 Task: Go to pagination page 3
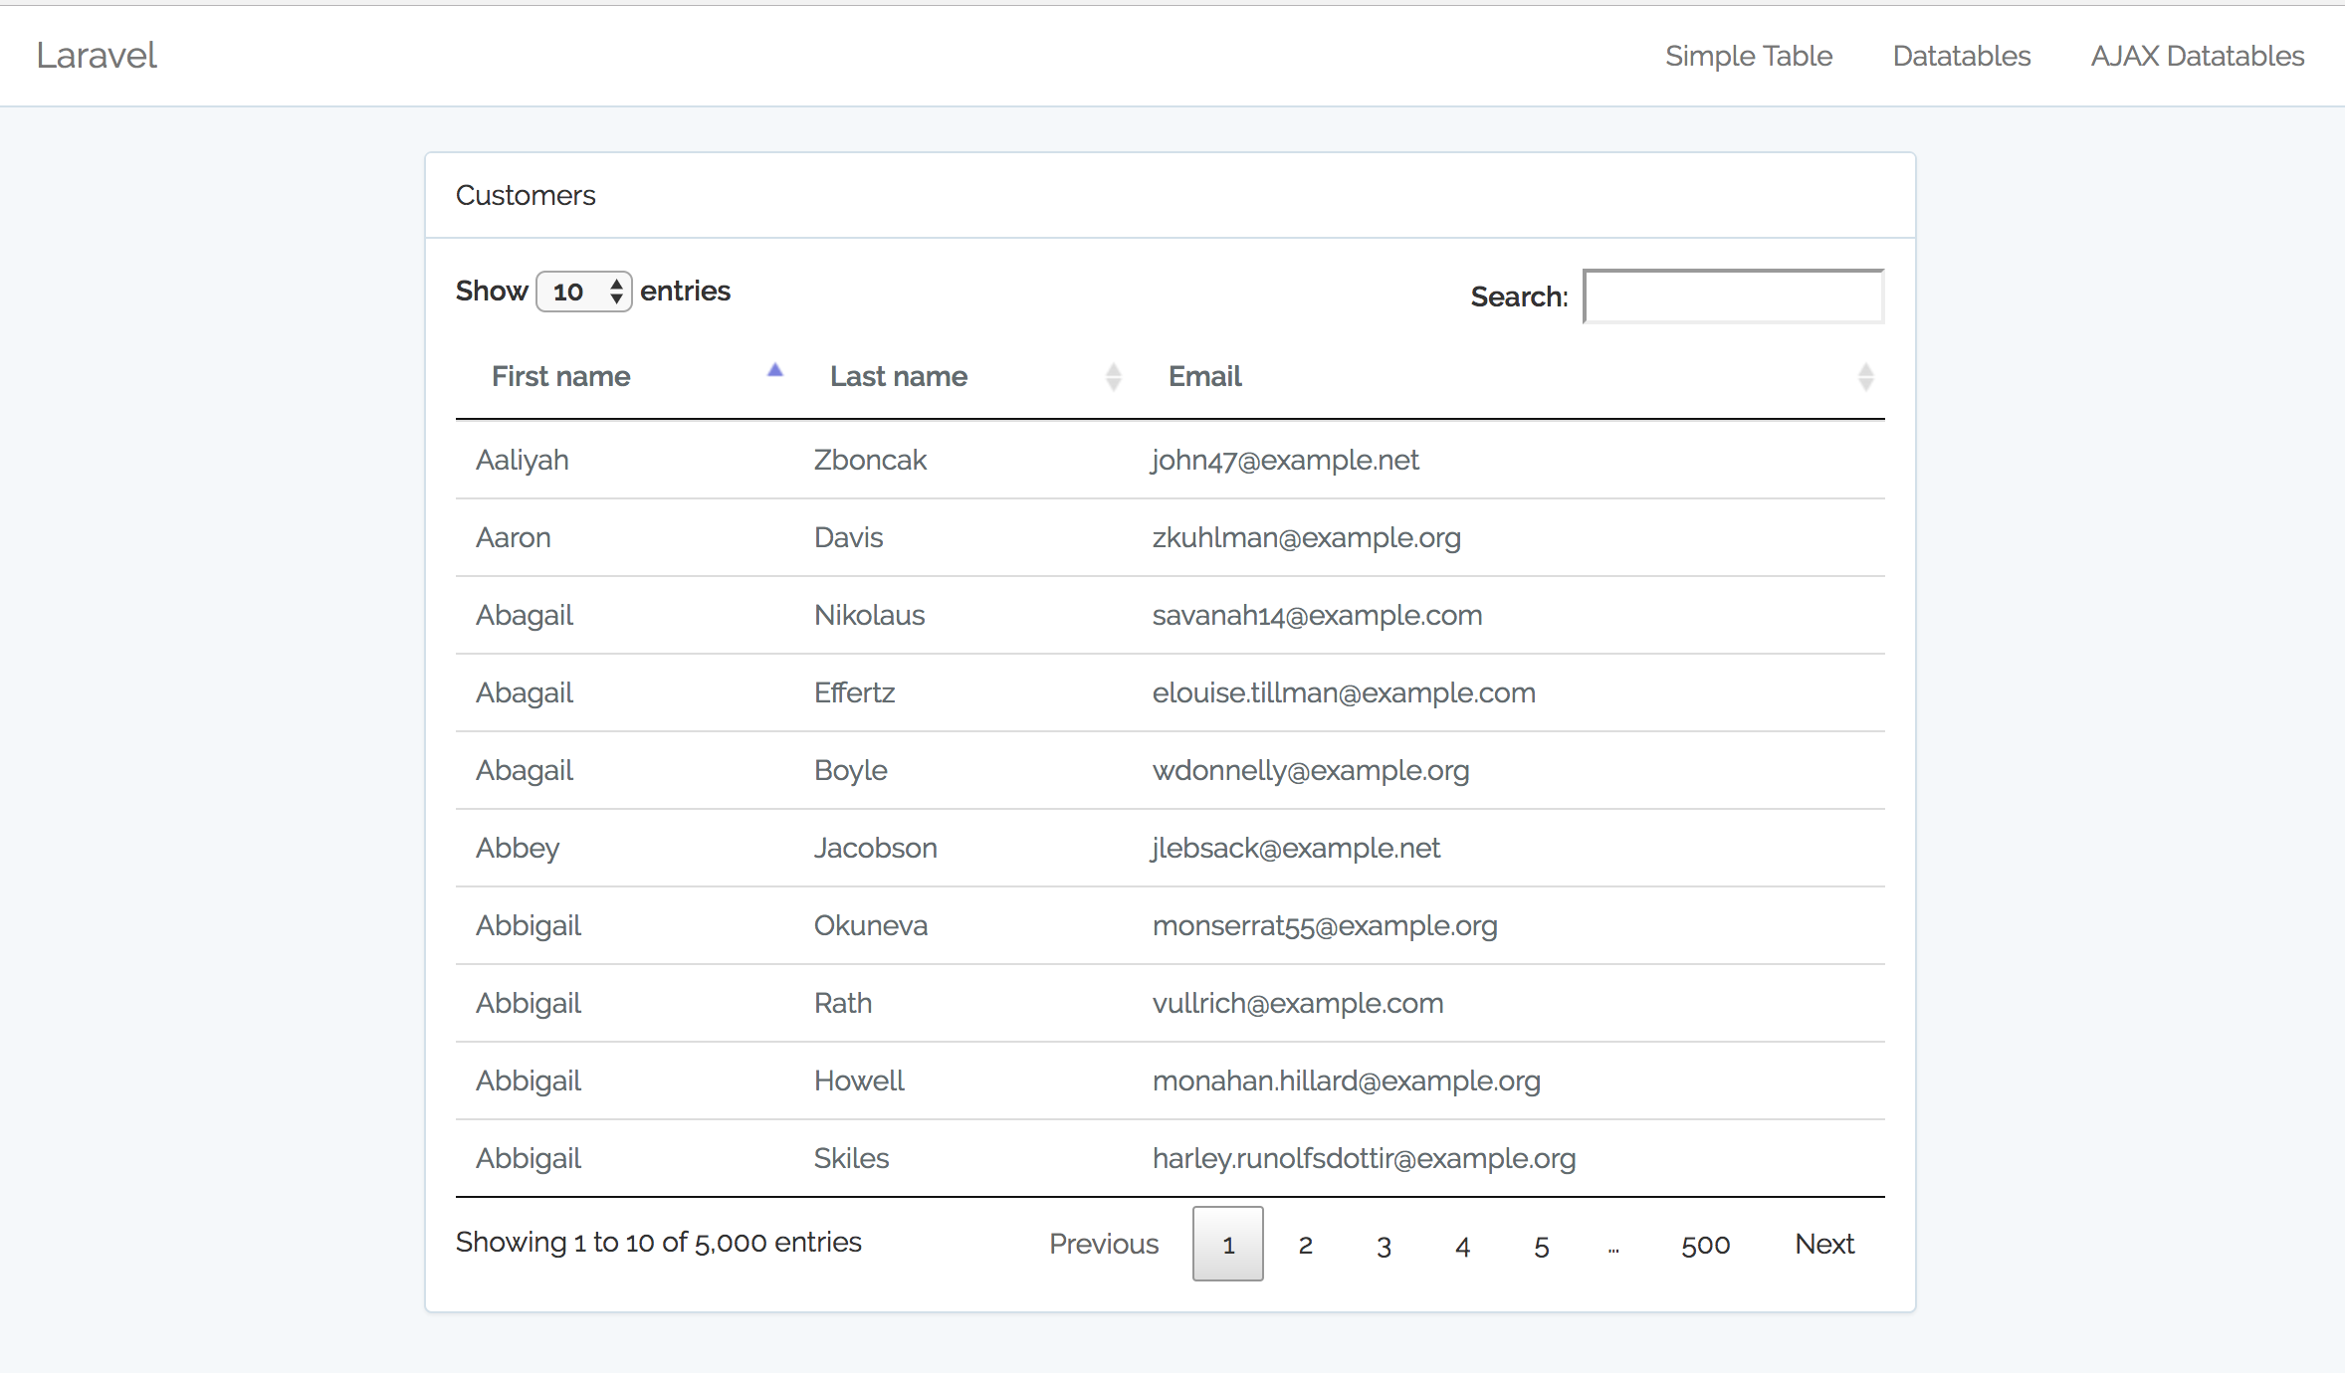(x=1384, y=1245)
